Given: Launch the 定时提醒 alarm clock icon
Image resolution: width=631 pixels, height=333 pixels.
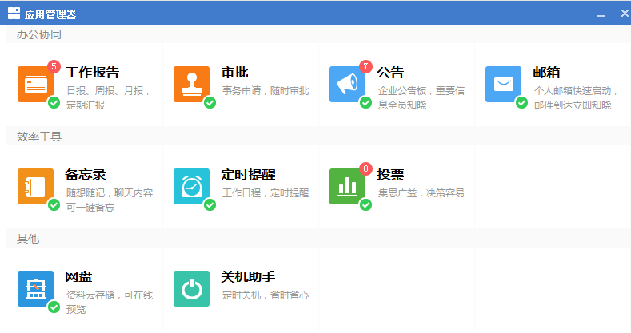Looking at the screenshot, I should (x=191, y=186).
